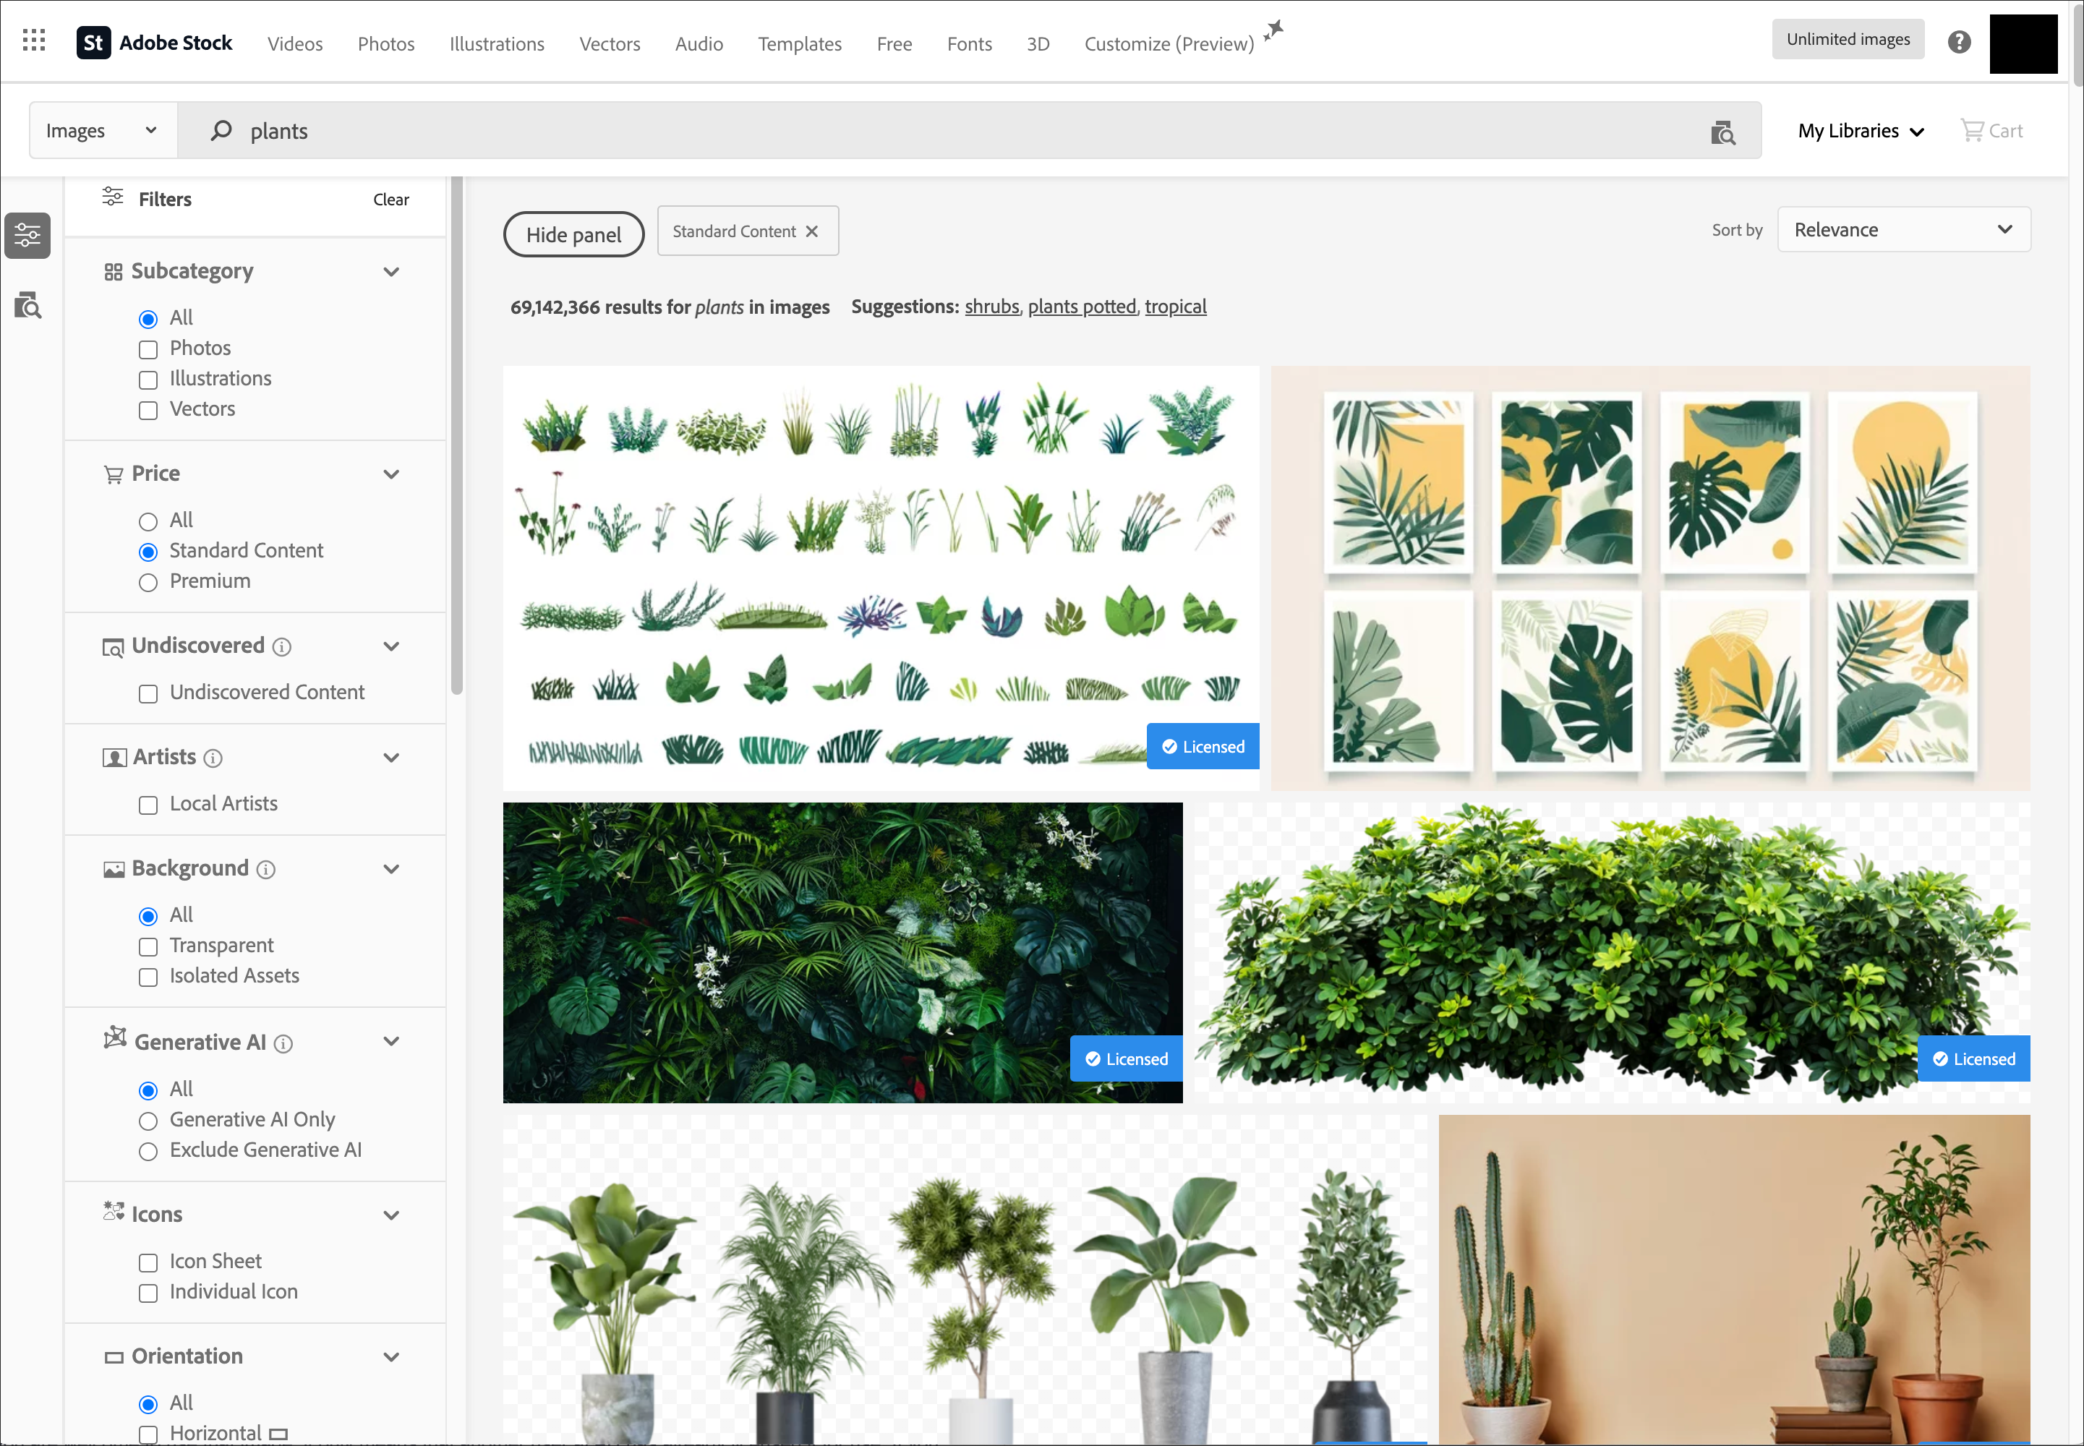Open the Help menu
The width and height of the screenshot is (2084, 1446).
click(1959, 40)
